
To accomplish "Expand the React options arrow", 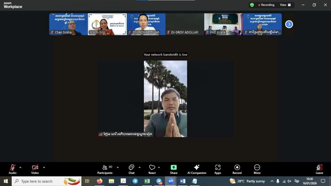I will (159, 167).
